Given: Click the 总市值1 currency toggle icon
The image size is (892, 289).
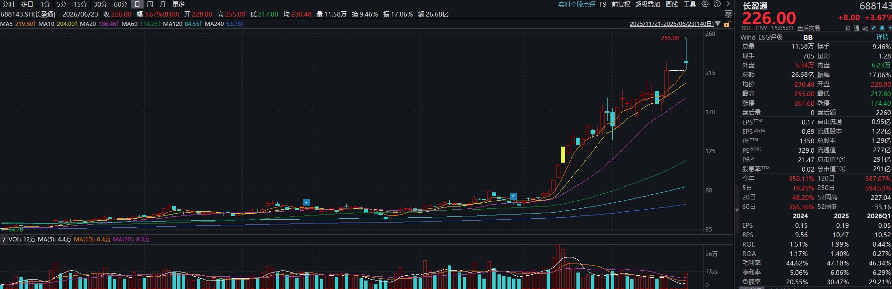Looking at the screenshot, I should click(x=843, y=160).
